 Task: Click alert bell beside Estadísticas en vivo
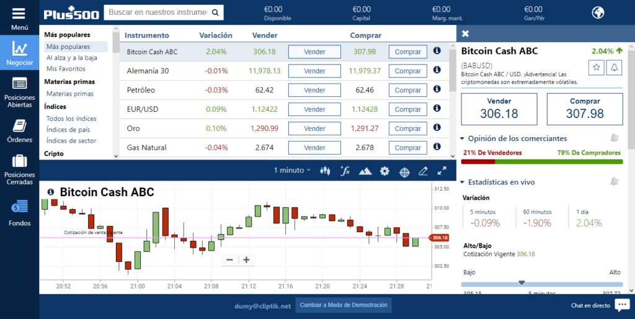[614, 182]
